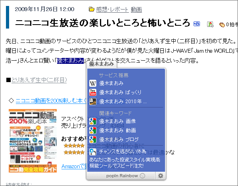
Task: Click the date 2009年11月26日 12:00
Action: pos(44,9)
